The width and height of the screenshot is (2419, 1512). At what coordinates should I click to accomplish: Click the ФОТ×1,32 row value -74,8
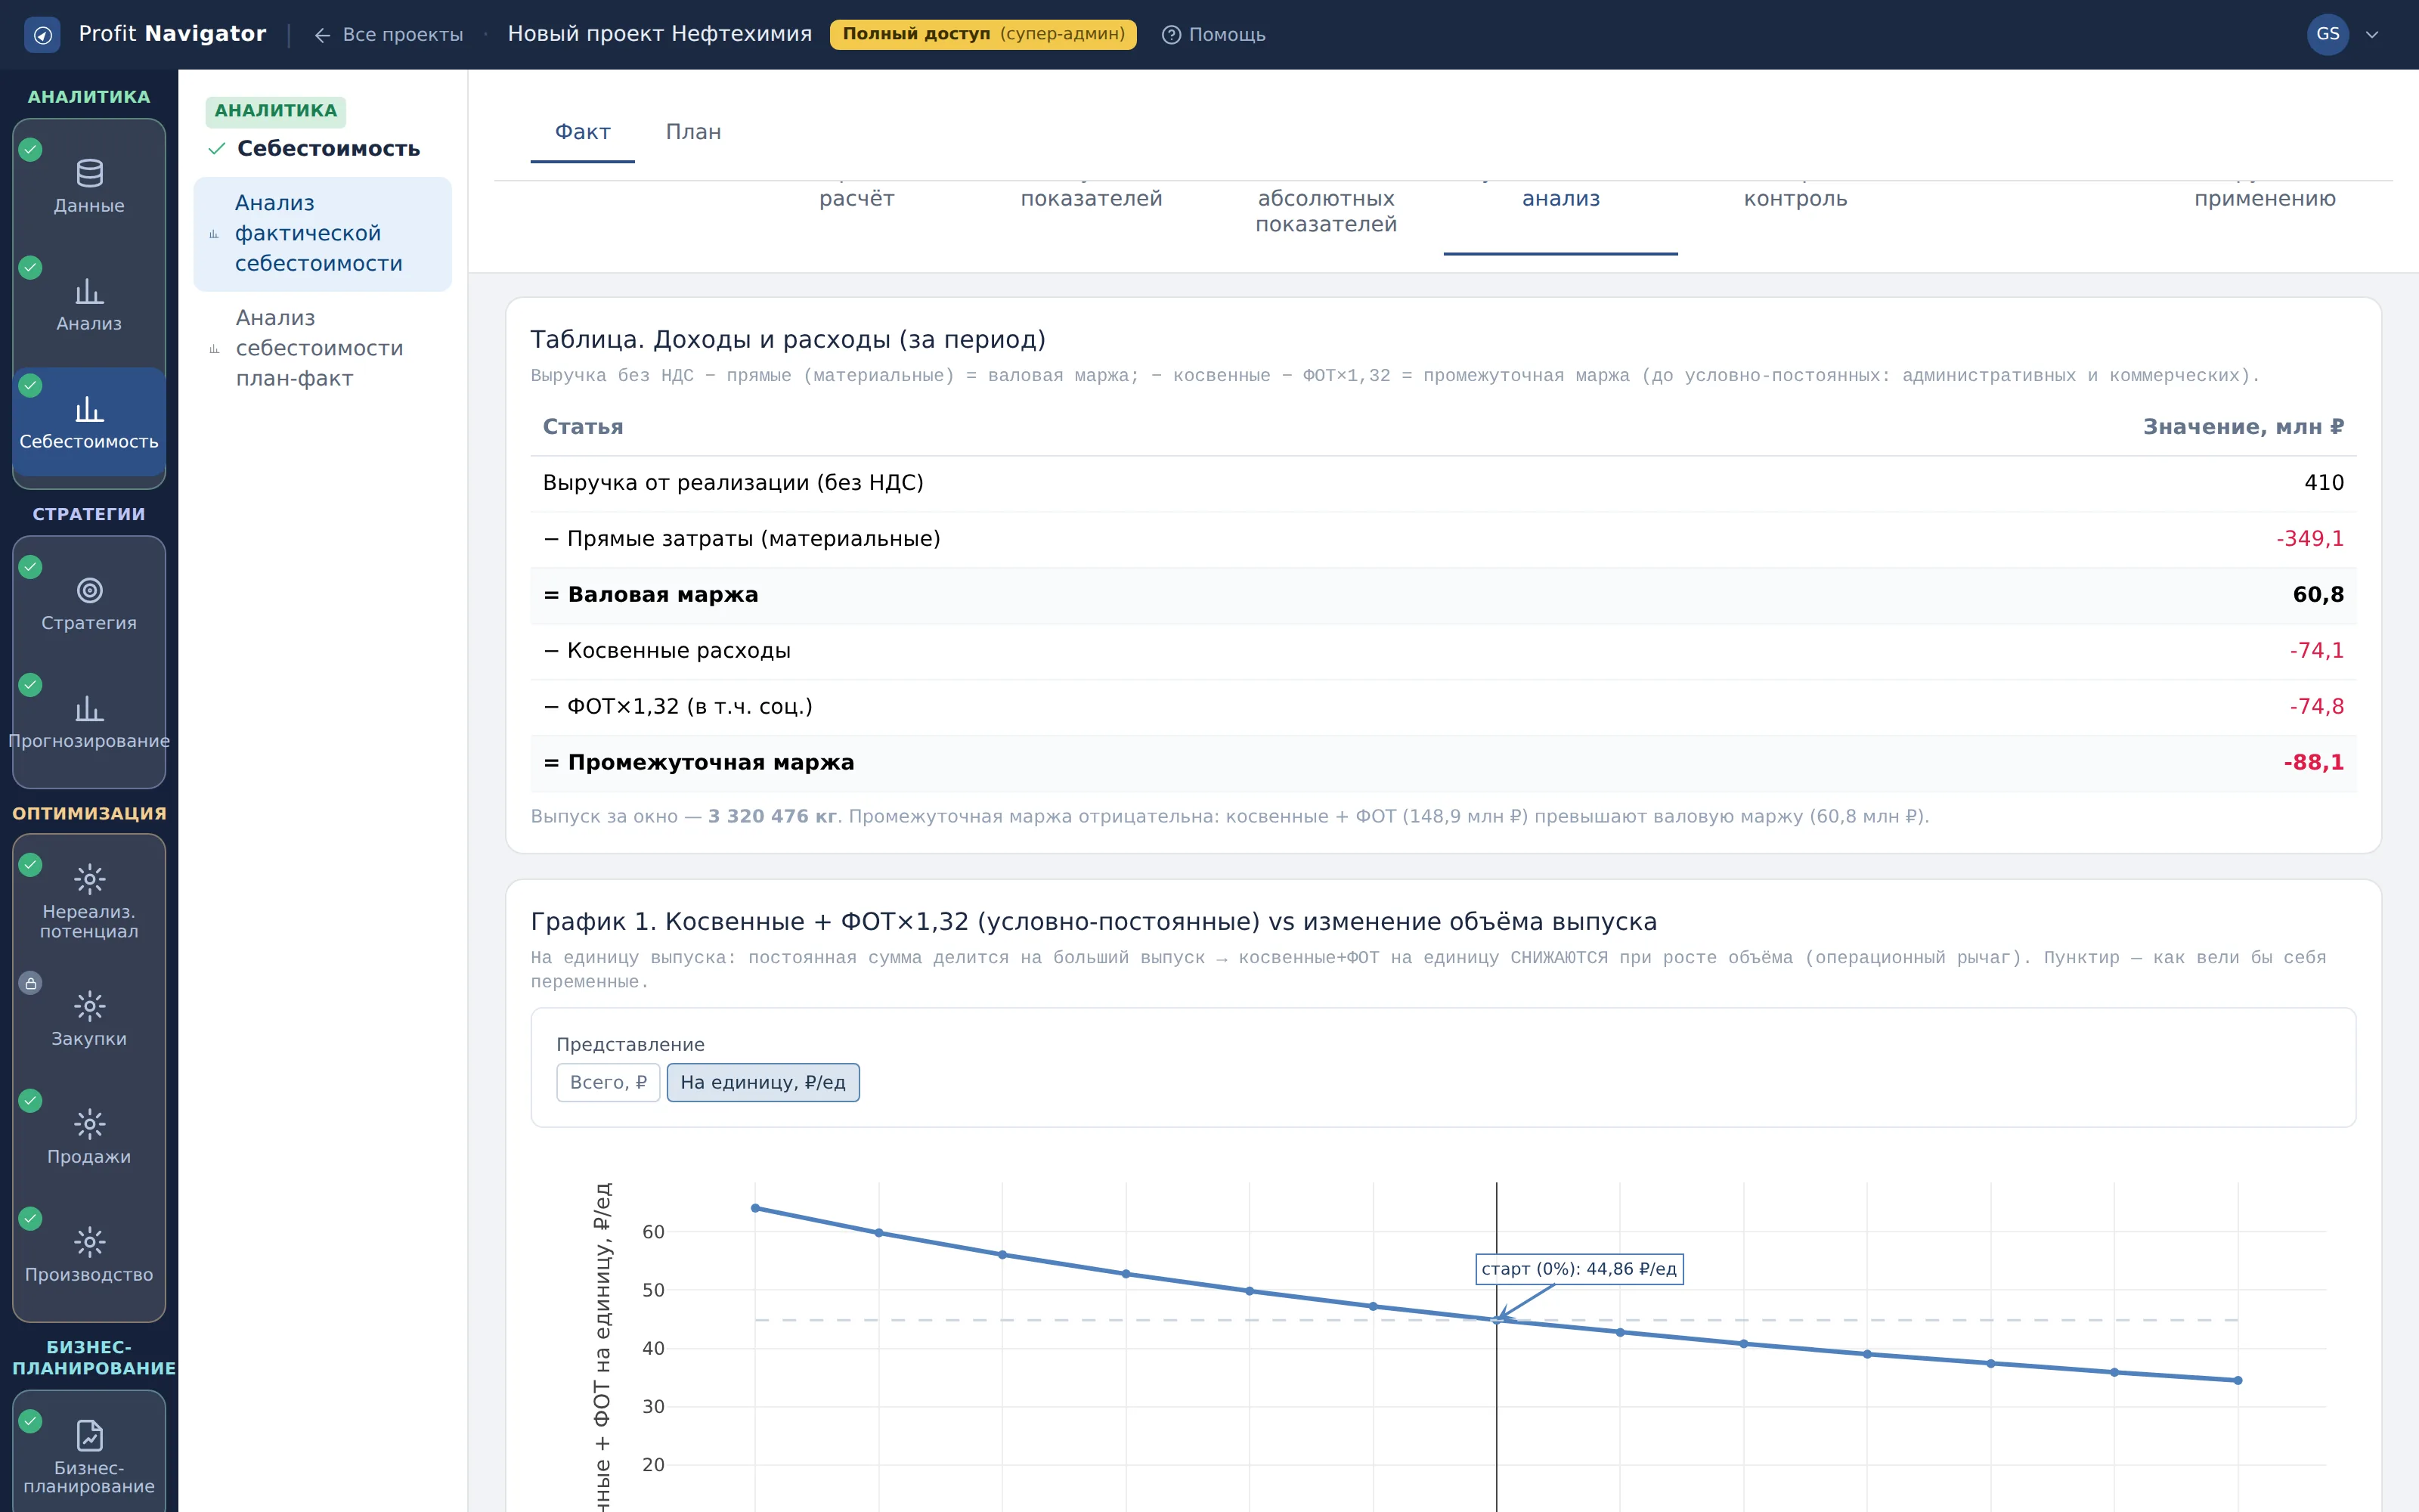tap(2316, 707)
